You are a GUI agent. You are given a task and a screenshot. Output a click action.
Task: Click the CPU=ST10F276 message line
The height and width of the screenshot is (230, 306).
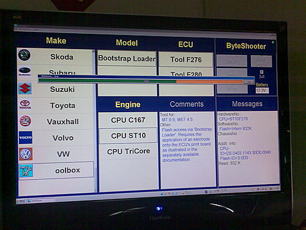click(234, 119)
